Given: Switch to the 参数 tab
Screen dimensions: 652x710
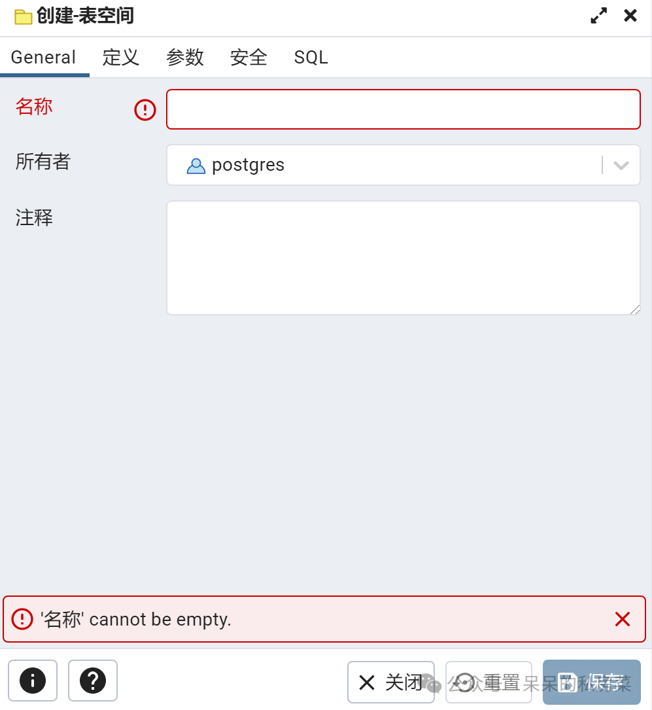Looking at the screenshot, I should (184, 58).
